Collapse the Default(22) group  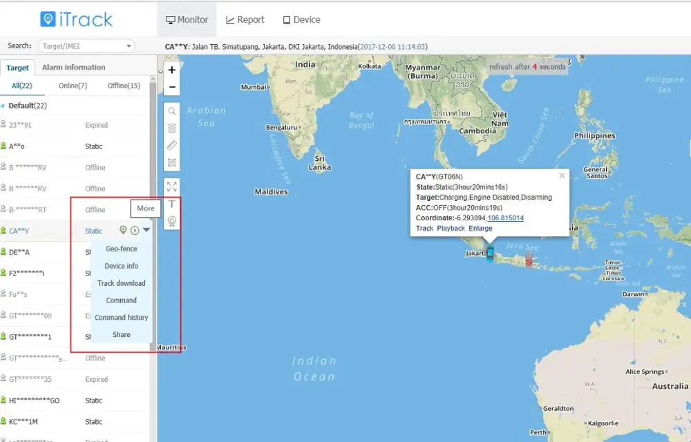pos(3,106)
